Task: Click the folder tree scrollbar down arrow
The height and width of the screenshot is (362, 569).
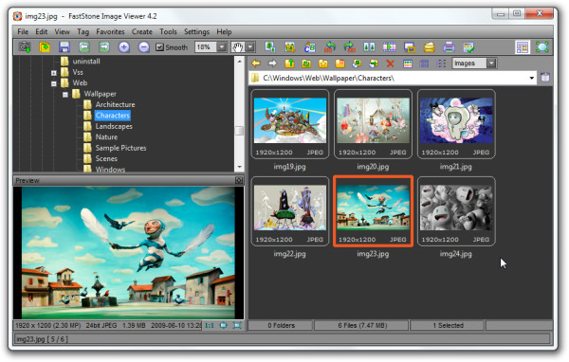Action: 240,167
